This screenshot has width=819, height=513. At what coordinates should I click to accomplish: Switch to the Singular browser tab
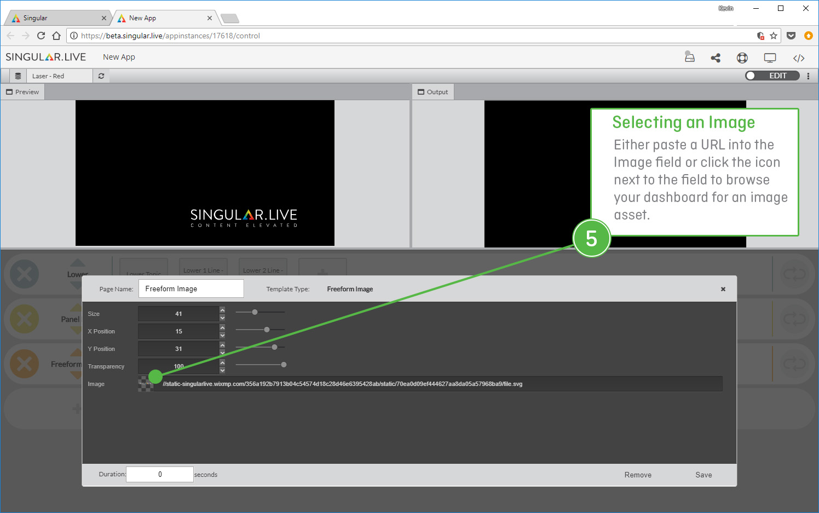57,18
